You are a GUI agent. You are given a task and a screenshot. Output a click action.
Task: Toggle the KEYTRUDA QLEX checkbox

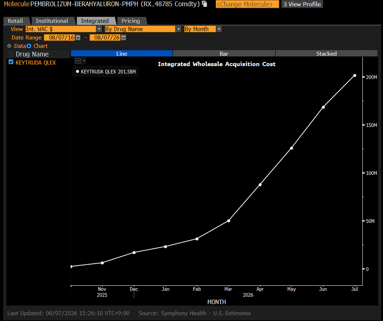(x=11, y=62)
